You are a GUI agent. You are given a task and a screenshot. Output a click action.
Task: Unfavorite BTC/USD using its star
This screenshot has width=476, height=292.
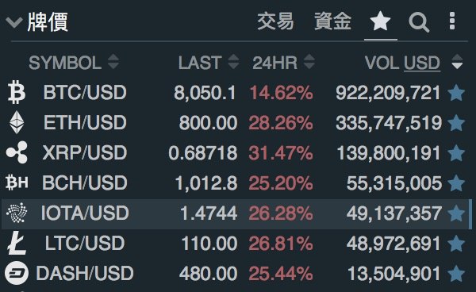[x=456, y=93]
